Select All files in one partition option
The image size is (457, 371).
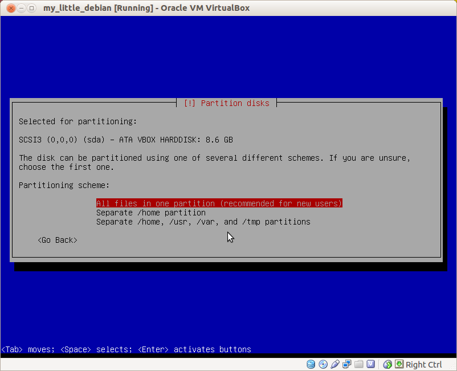[x=219, y=203]
